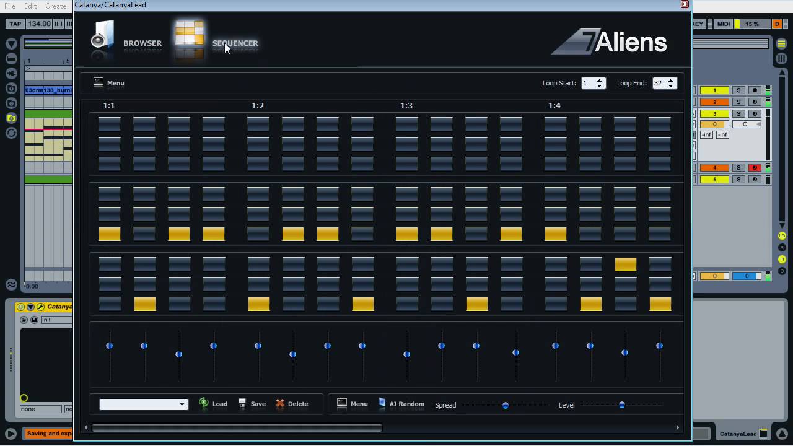Screen dimensions: 793x446
Task: Decrease the Loop End value with the down arrow
Action: (670, 85)
